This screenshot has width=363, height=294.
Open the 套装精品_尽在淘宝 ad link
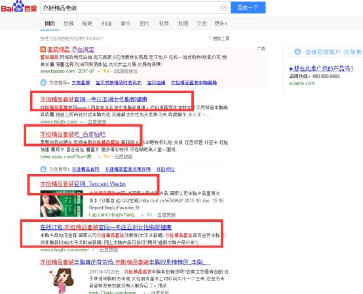click(x=71, y=49)
